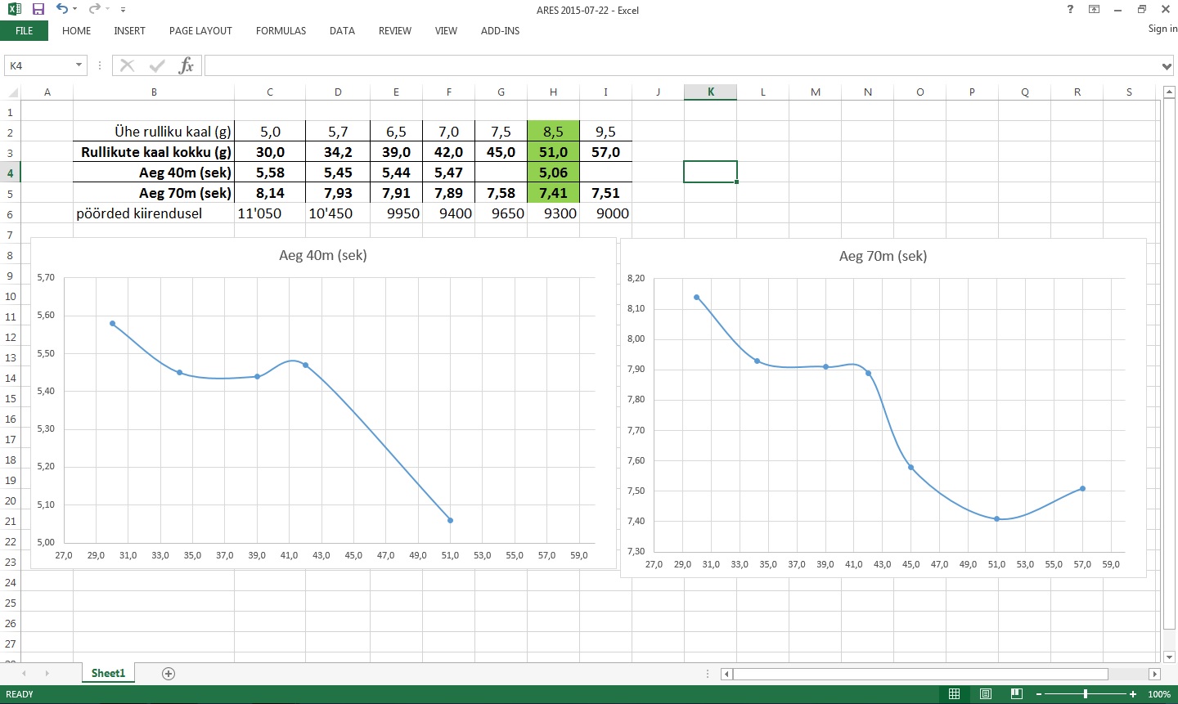
Task: Select the green cell containing 5,06
Action: (553, 173)
